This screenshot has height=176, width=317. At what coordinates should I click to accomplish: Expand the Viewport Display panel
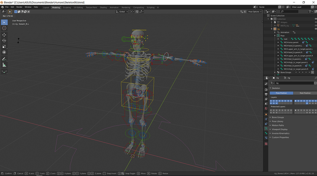coord(280,129)
